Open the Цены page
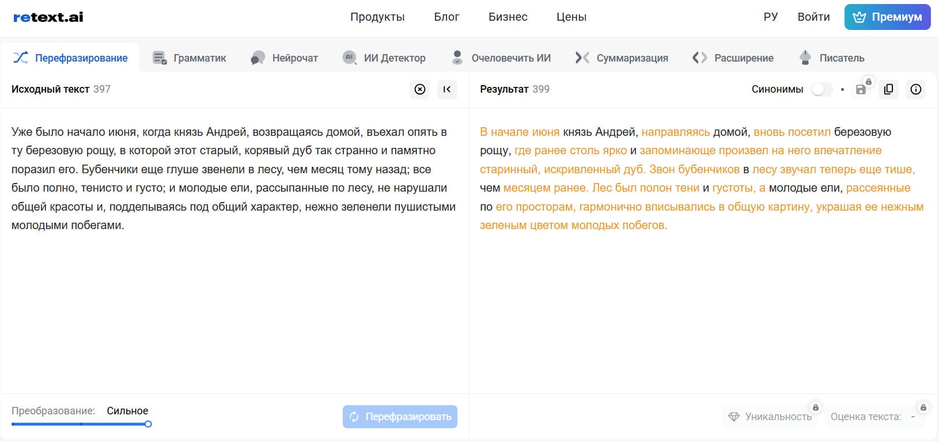The height and width of the screenshot is (442, 939). click(x=571, y=17)
